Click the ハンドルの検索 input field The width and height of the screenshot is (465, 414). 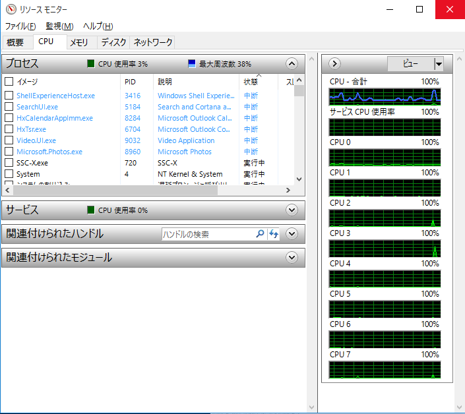(208, 234)
